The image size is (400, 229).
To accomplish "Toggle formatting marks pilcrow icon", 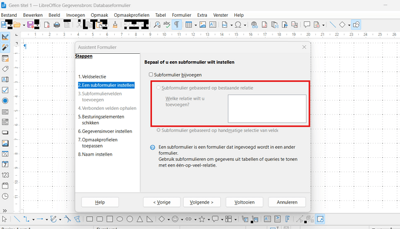I will pyautogui.click(x=177, y=25).
